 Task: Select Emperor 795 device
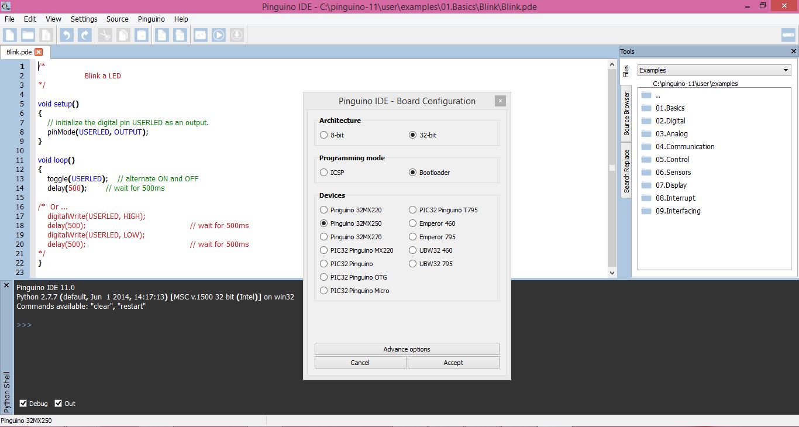(x=432, y=237)
